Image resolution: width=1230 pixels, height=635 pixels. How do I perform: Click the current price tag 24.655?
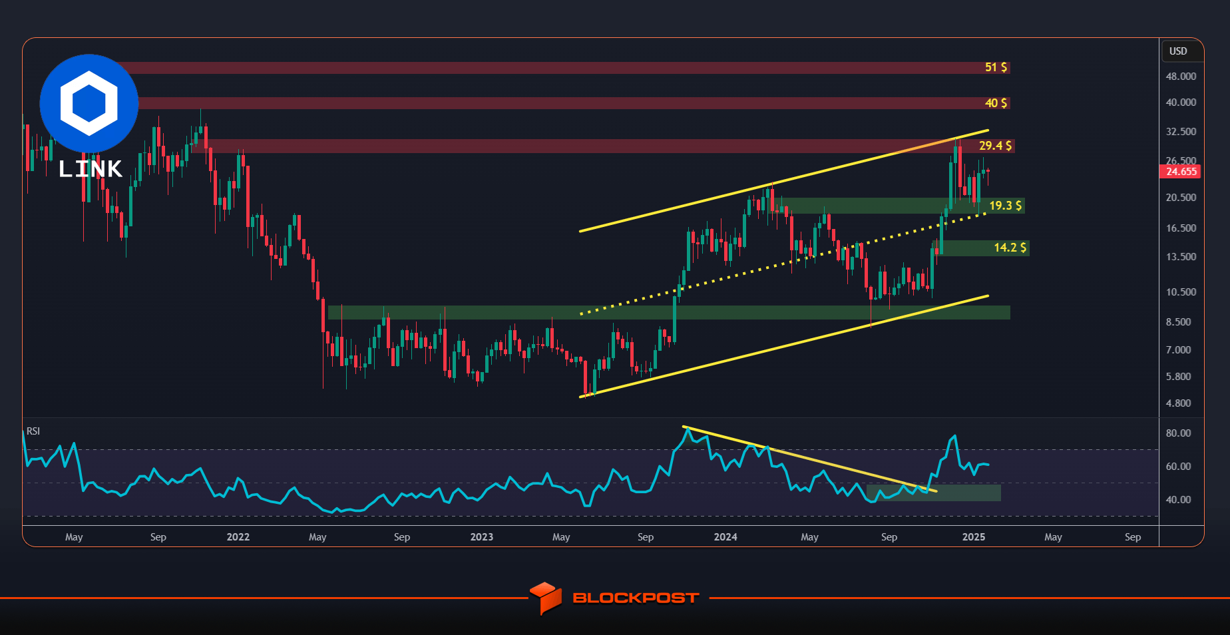coord(1181,172)
